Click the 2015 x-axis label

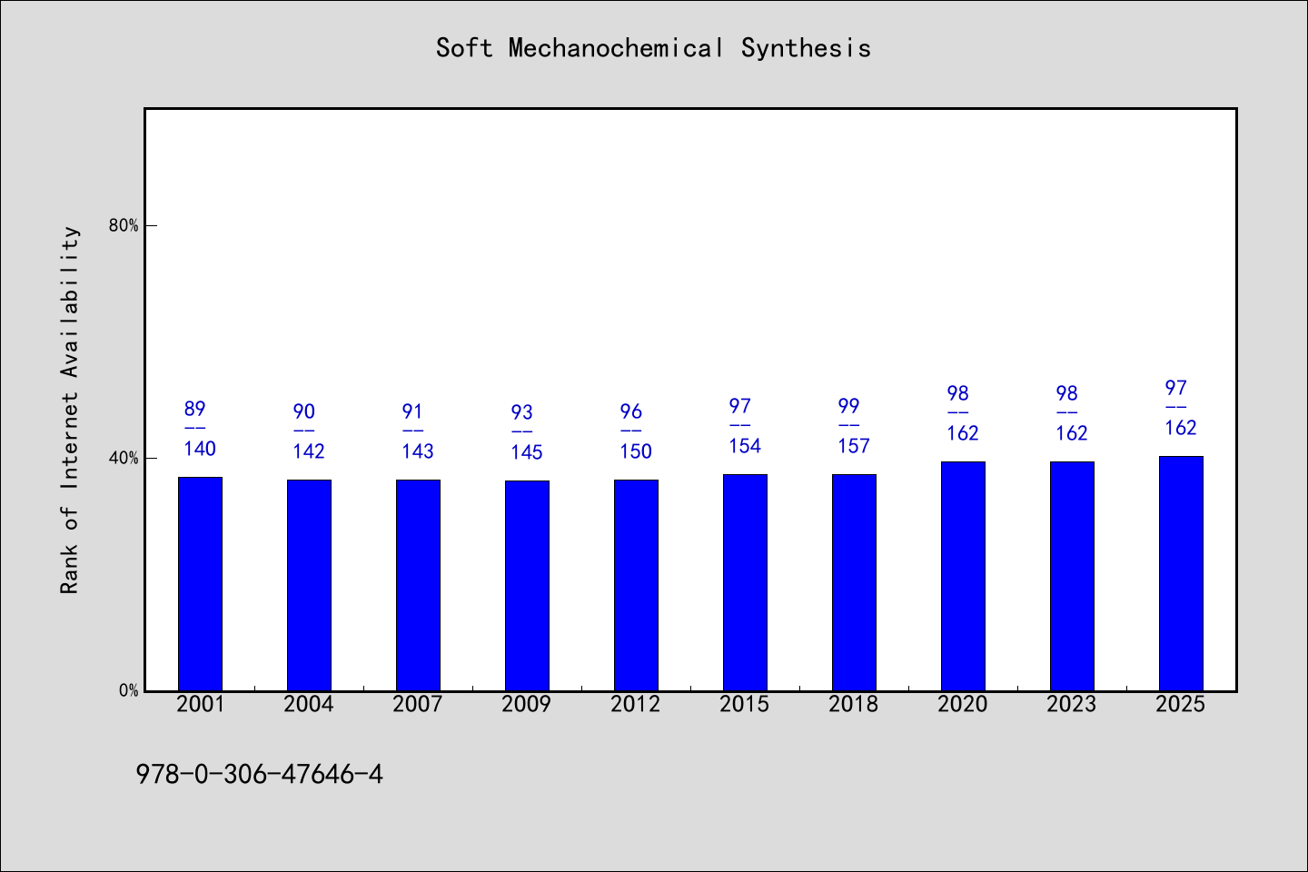(745, 704)
